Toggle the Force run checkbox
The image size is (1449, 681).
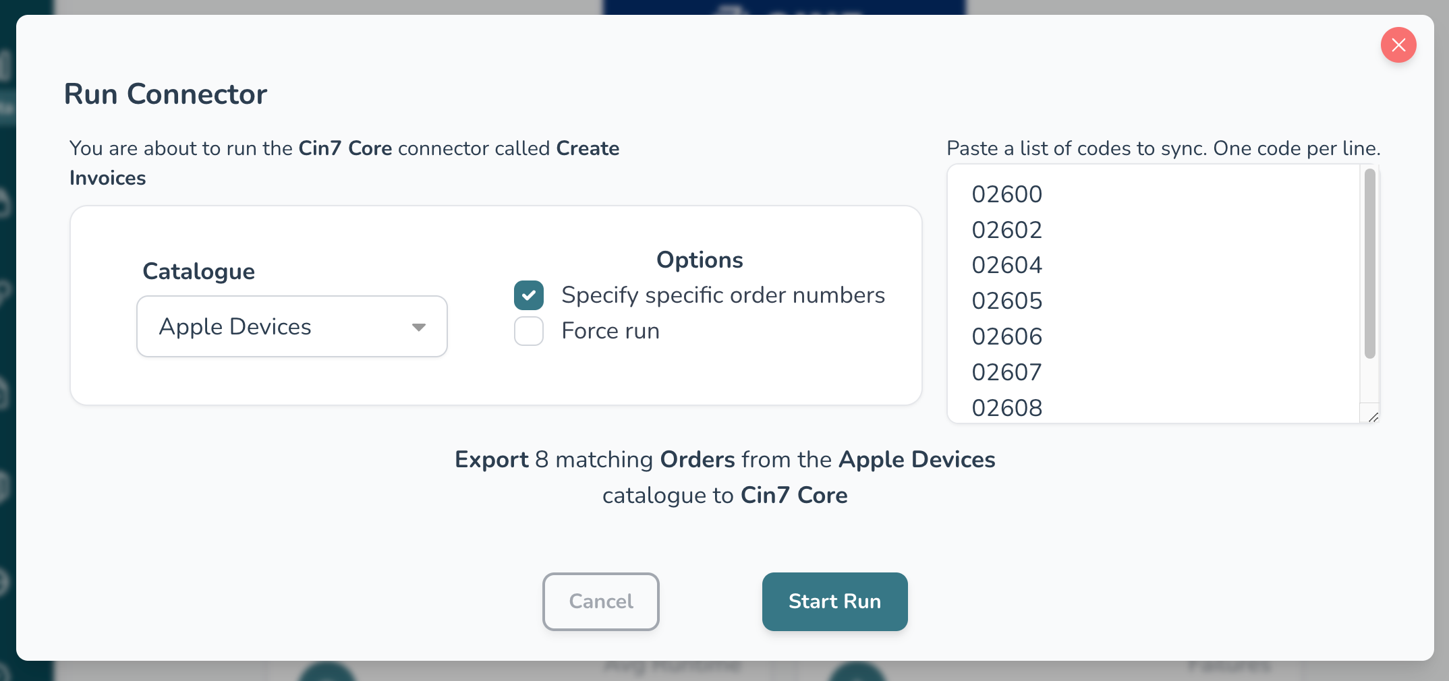coord(528,330)
